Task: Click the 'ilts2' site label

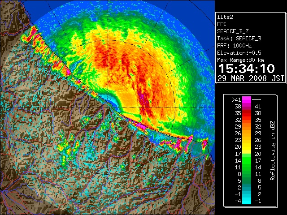Action: 225,17
